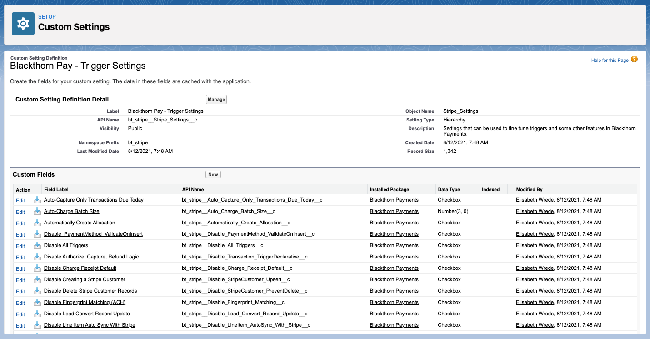Open Blackthorn Payments package in Disable All Triggers row
Image resolution: width=650 pixels, height=339 pixels.
[x=394, y=245]
